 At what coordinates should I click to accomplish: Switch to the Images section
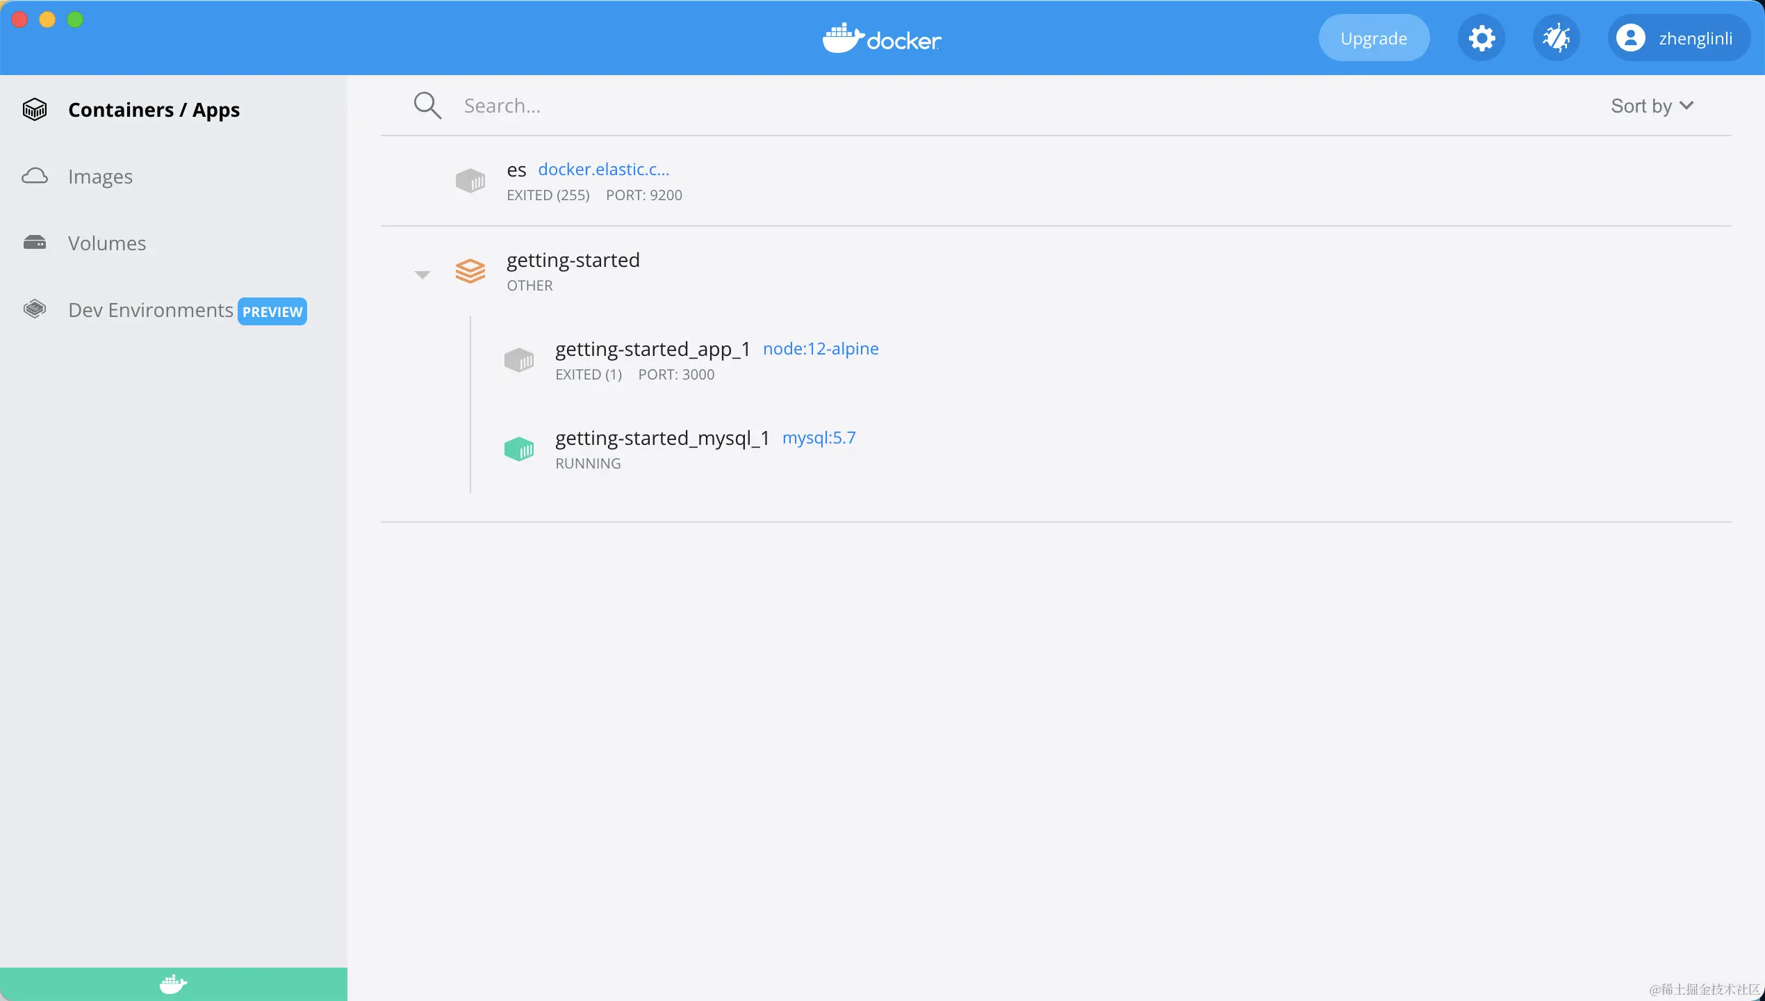(x=100, y=177)
